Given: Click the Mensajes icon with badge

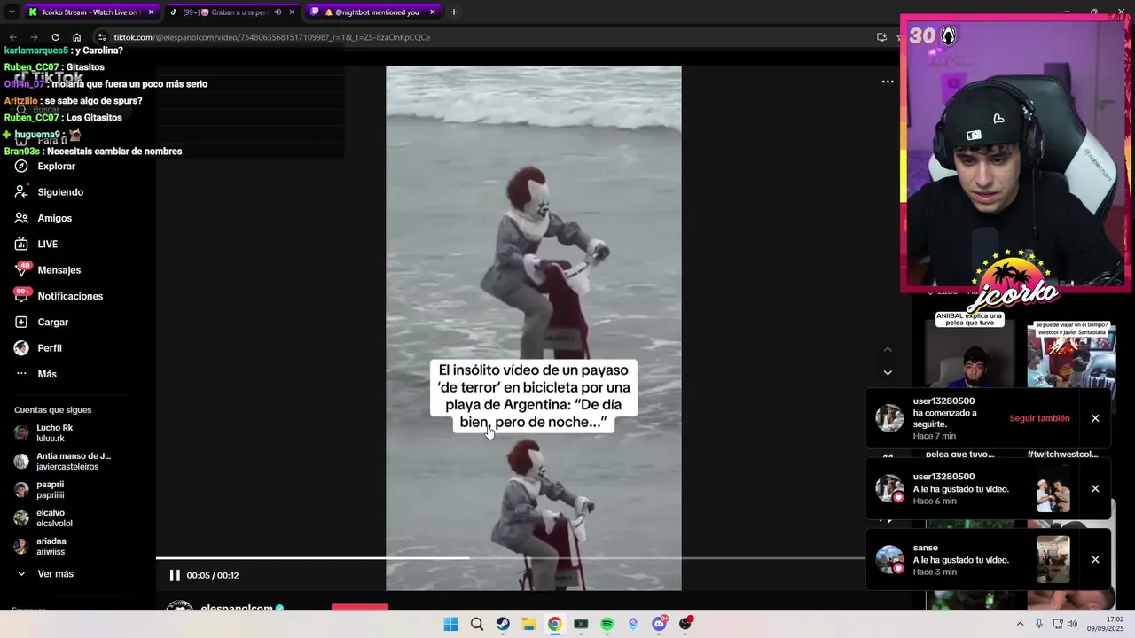Looking at the screenshot, I should tap(21, 270).
